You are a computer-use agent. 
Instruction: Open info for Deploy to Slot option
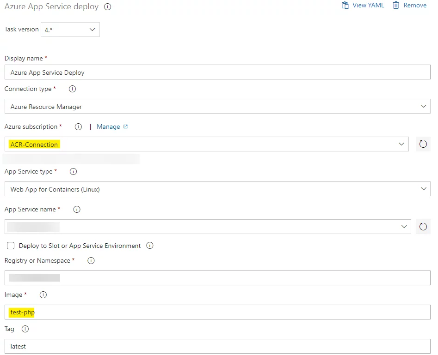[150, 246]
